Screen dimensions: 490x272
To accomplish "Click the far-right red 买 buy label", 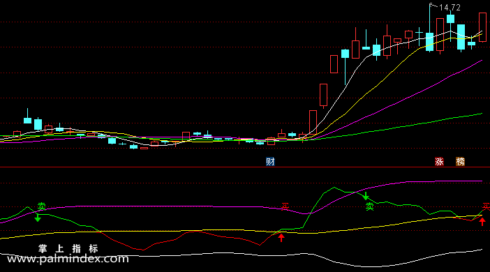I will (x=487, y=206).
